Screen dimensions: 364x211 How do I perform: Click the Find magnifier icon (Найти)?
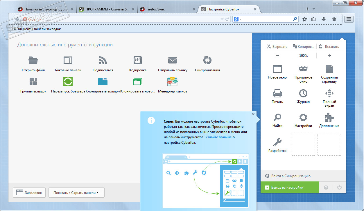click(277, 117)
